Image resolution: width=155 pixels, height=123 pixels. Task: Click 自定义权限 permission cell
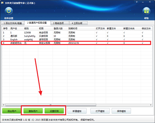[x=45, y=43]
